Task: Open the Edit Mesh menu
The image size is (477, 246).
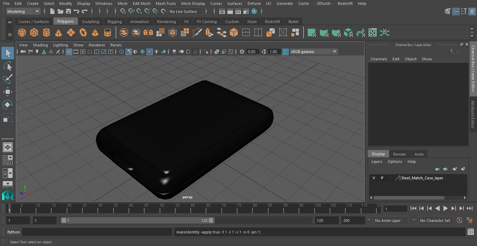Action: coord(141,3)
